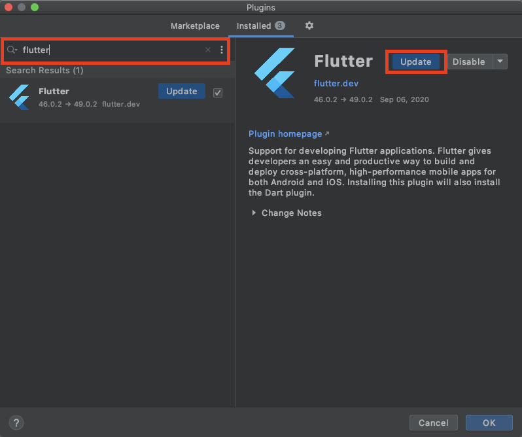Select the Installed tab
The width and height of the screenshot is (522, 437).
[260, 26]
